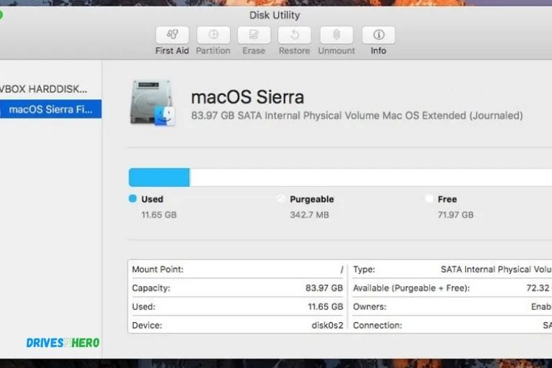Click the Free legend label

[448, 199]
